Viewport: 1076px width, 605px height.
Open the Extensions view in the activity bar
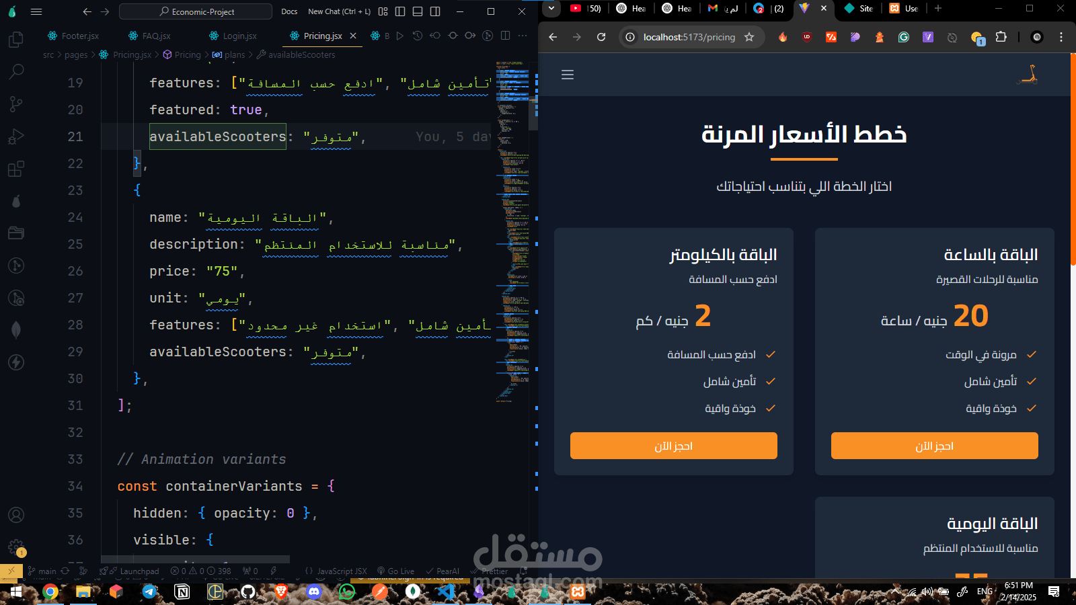pyautogui.click(x=16, y=169)
